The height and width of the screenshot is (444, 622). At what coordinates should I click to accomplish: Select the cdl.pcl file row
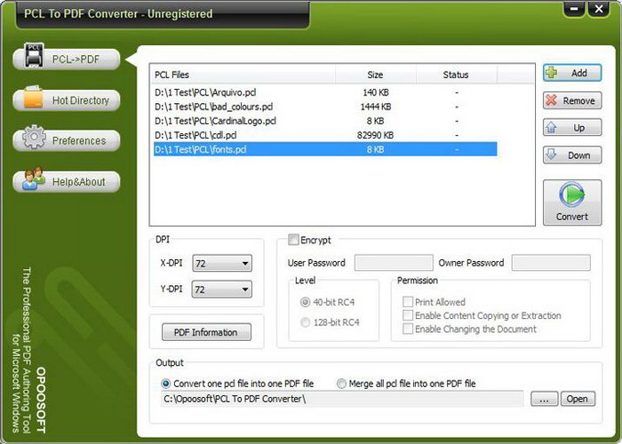pos(325,135)
